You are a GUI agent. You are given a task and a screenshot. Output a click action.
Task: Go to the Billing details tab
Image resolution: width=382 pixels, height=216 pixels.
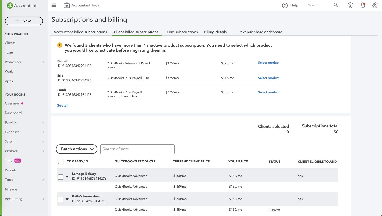click(x=215, y=32)
